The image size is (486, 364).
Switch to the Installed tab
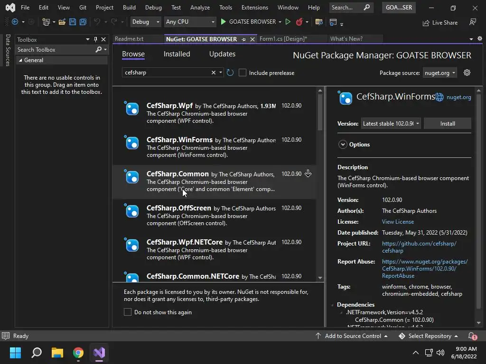click(177, 54)
